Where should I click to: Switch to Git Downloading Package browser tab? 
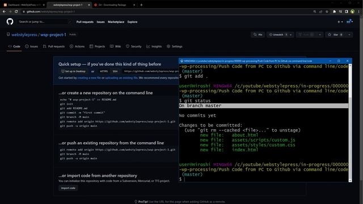coord(115,5)
